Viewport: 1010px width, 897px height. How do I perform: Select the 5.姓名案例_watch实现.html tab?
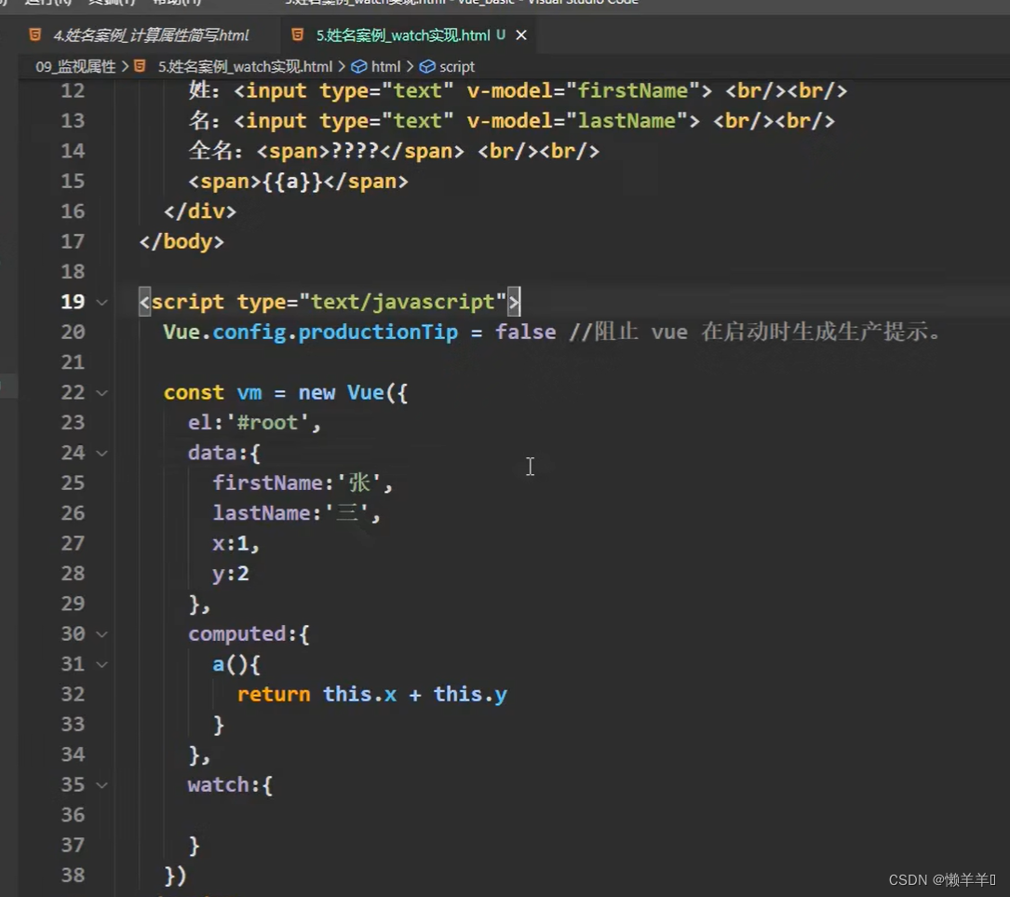[x=402, y=35]
